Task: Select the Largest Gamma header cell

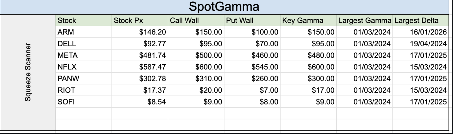Action: [364, 20]
